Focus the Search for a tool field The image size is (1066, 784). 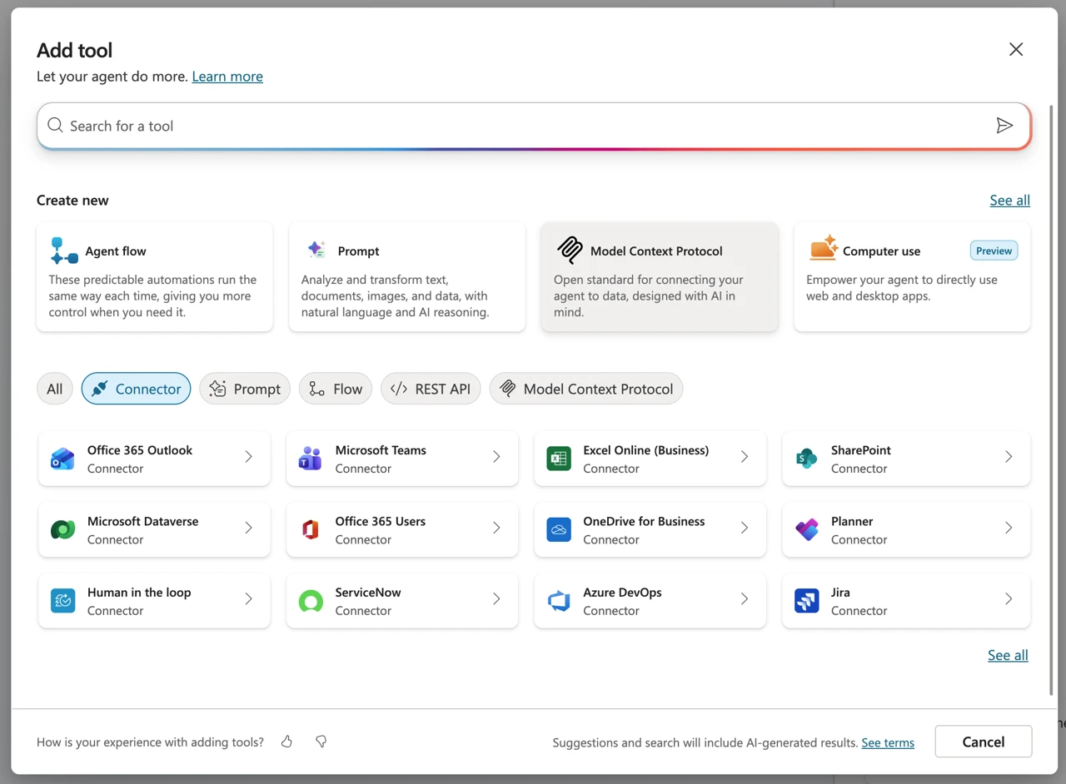pyautogui.click(x=534, y=126)
